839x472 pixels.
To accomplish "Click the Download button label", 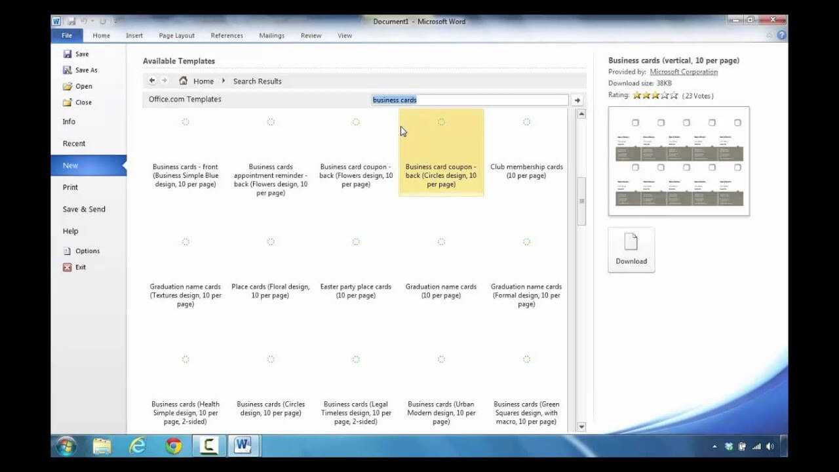I will [x=631, y=261].
